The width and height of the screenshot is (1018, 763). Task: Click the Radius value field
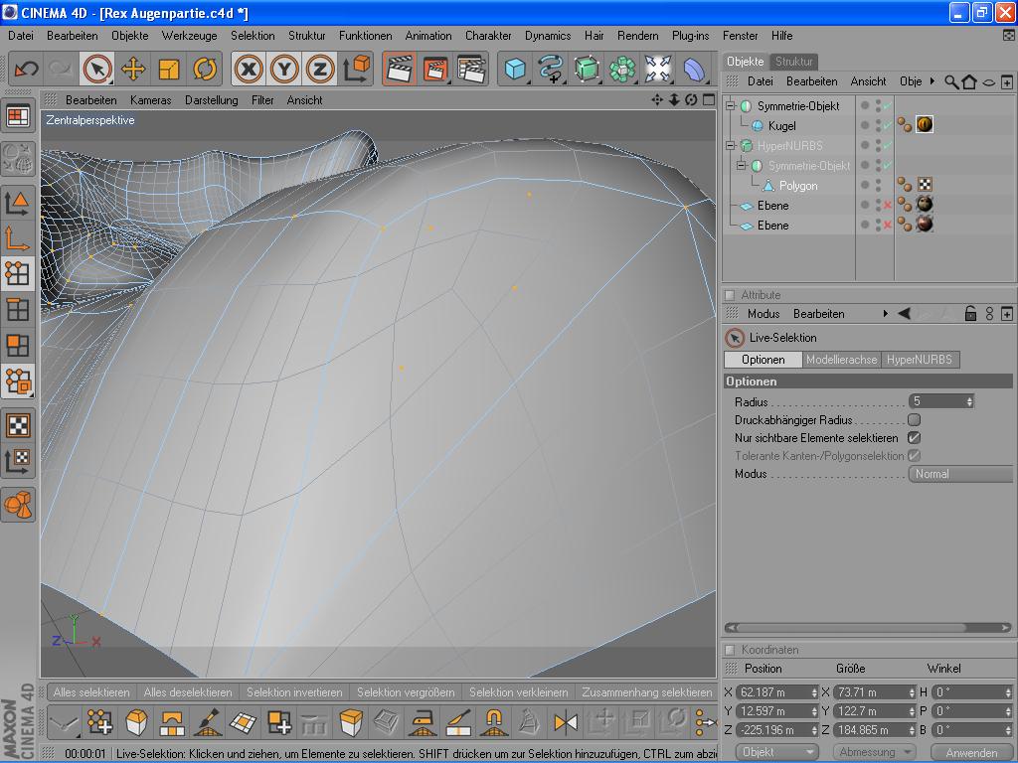[934, 401]
